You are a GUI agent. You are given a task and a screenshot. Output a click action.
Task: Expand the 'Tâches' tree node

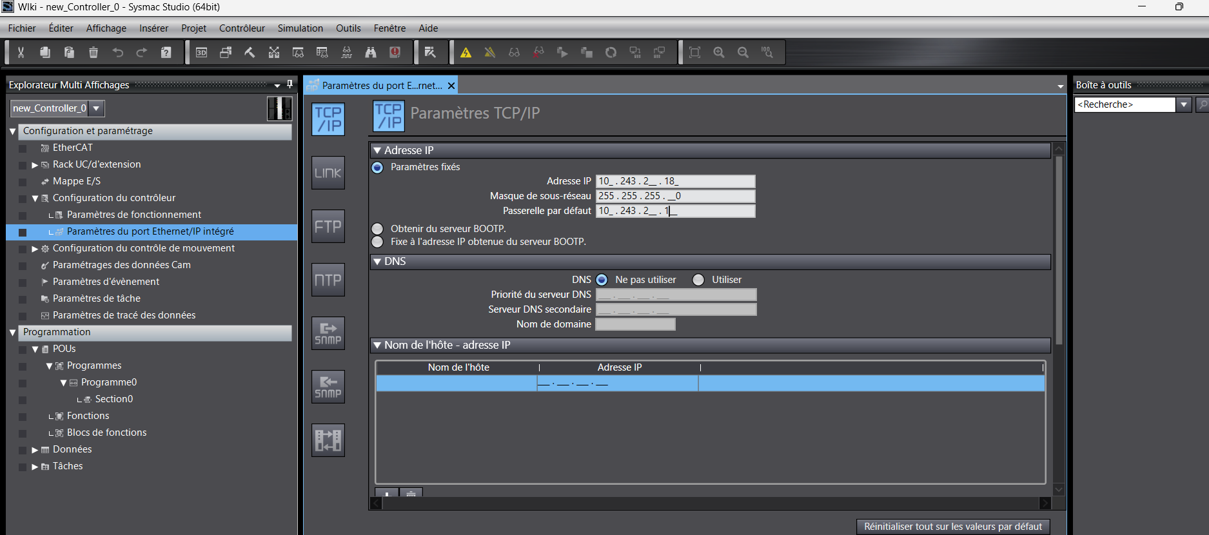click(x=35, y=467)
